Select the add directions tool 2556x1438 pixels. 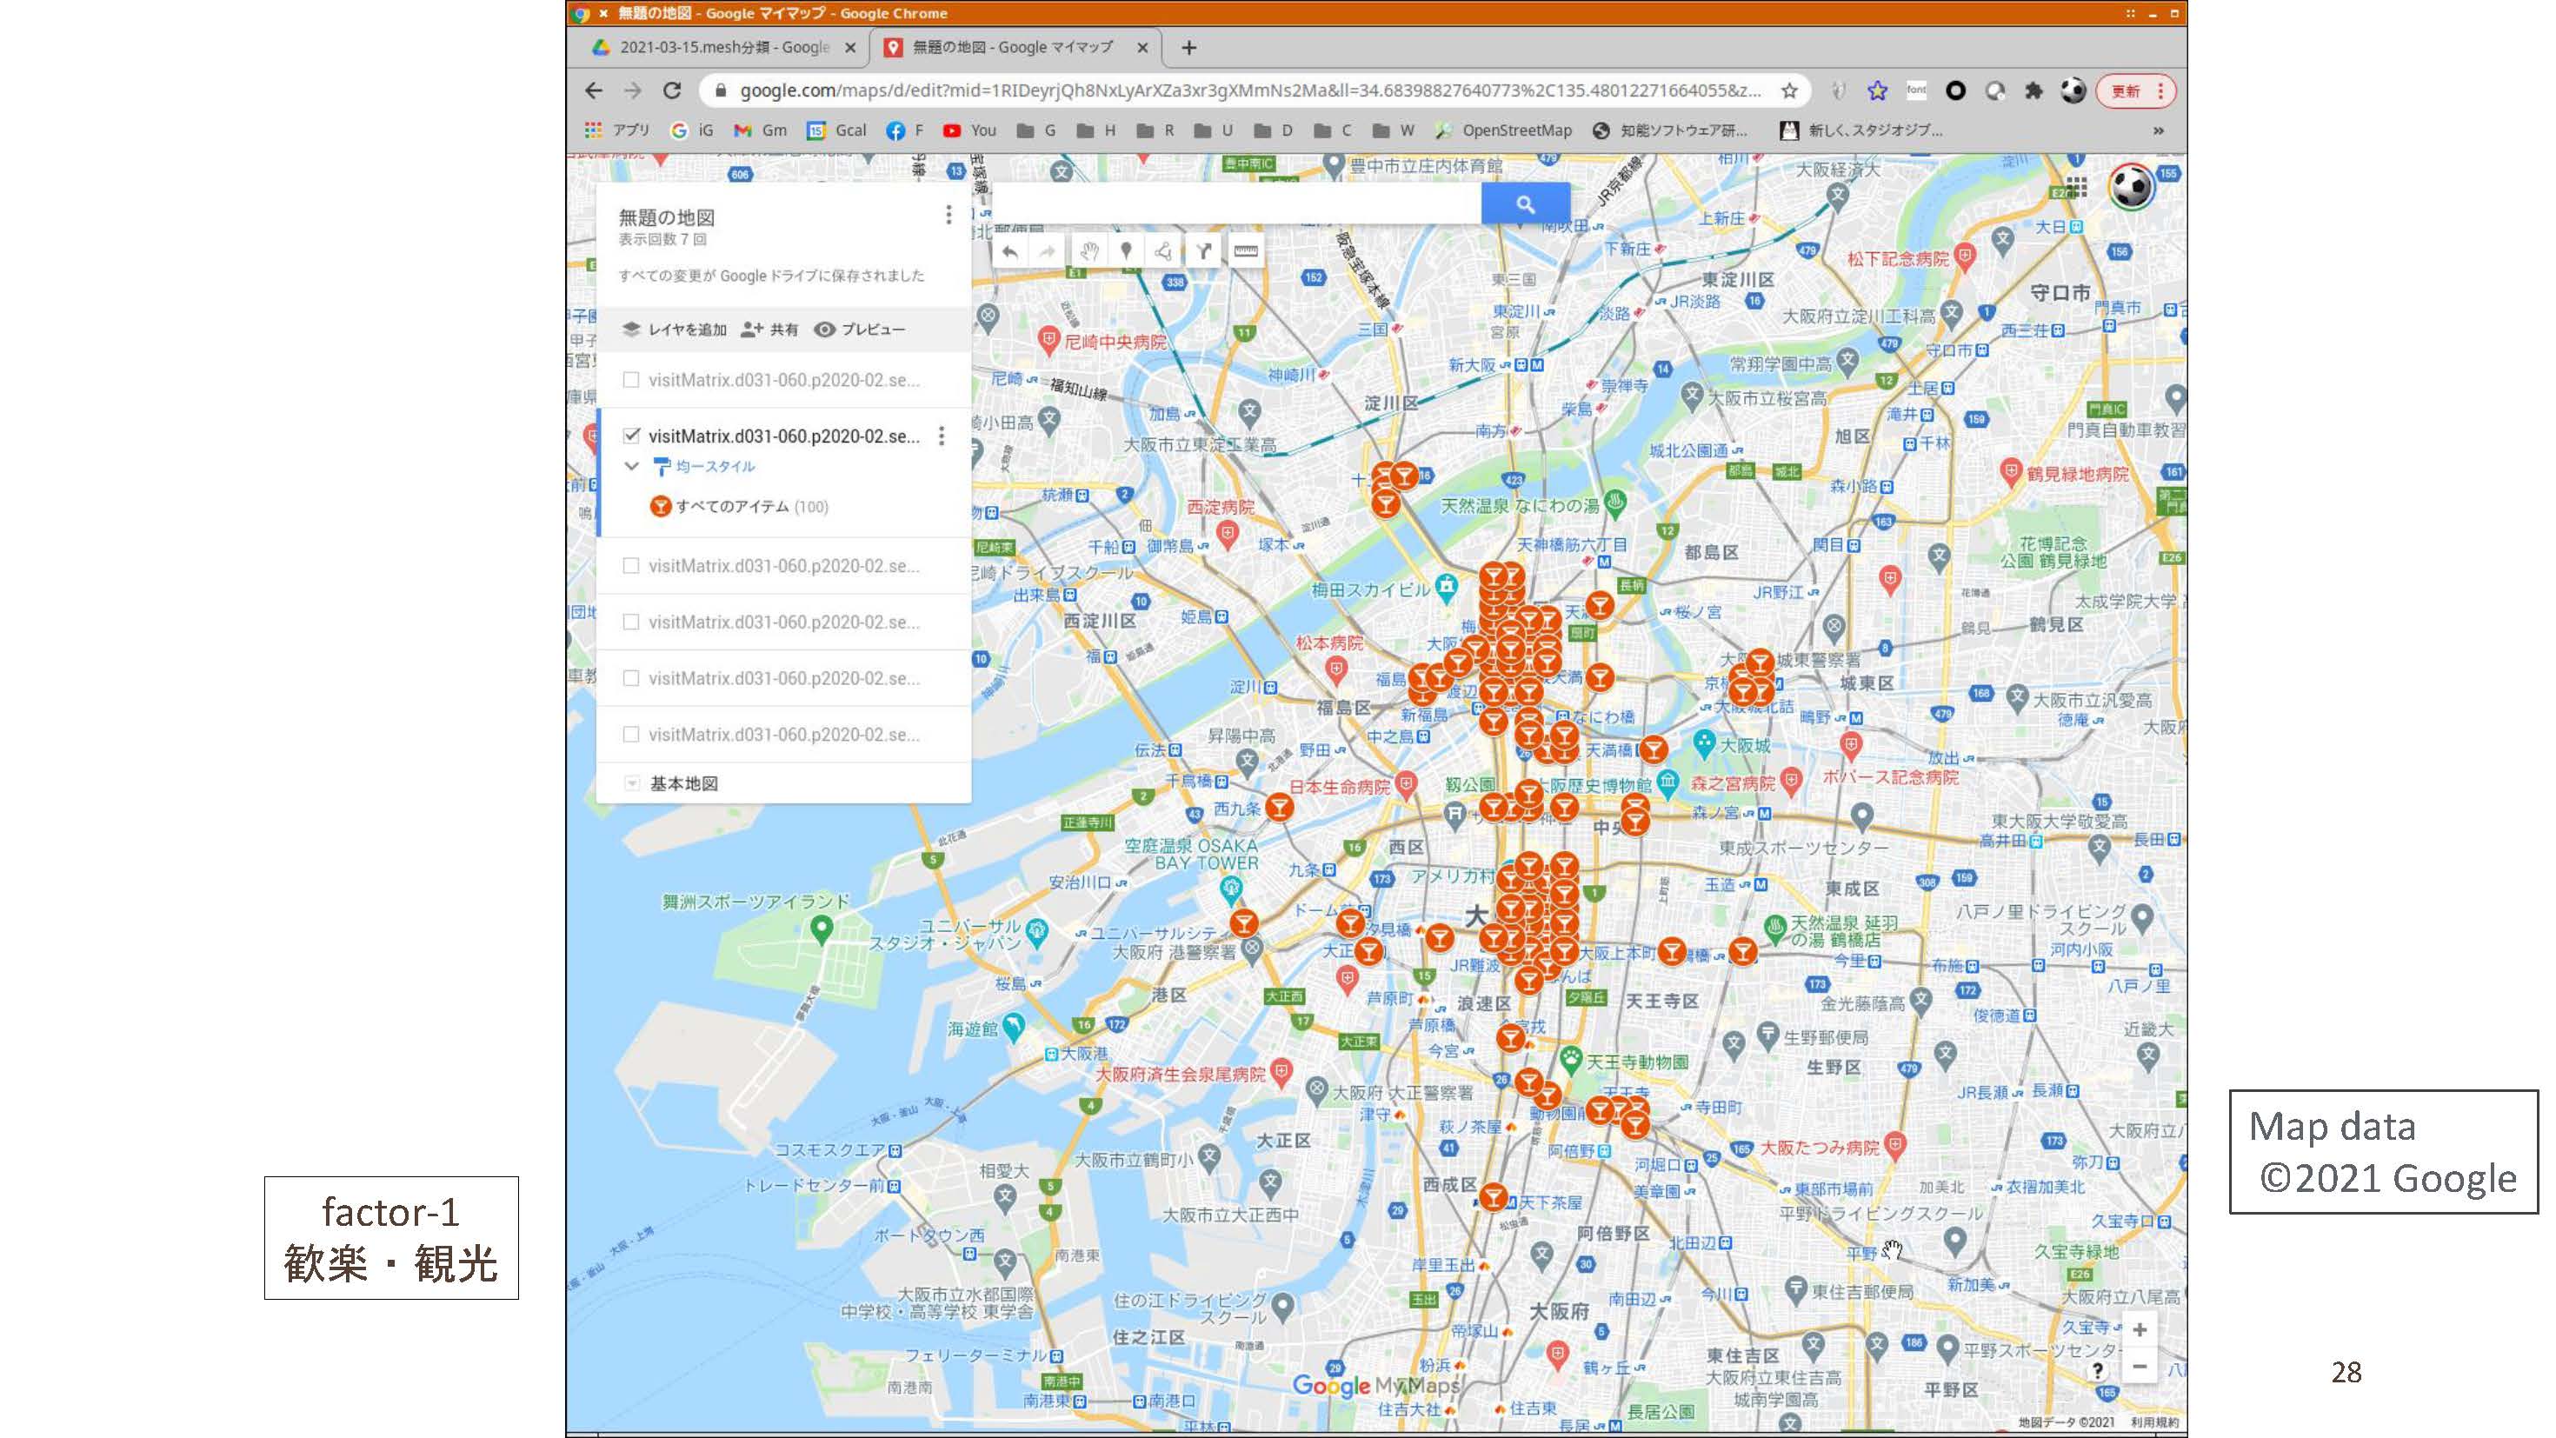1203,252
